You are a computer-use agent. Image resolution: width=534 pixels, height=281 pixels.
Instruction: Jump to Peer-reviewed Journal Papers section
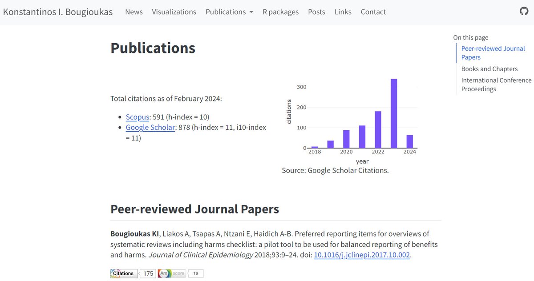click(x=493, y=52)
